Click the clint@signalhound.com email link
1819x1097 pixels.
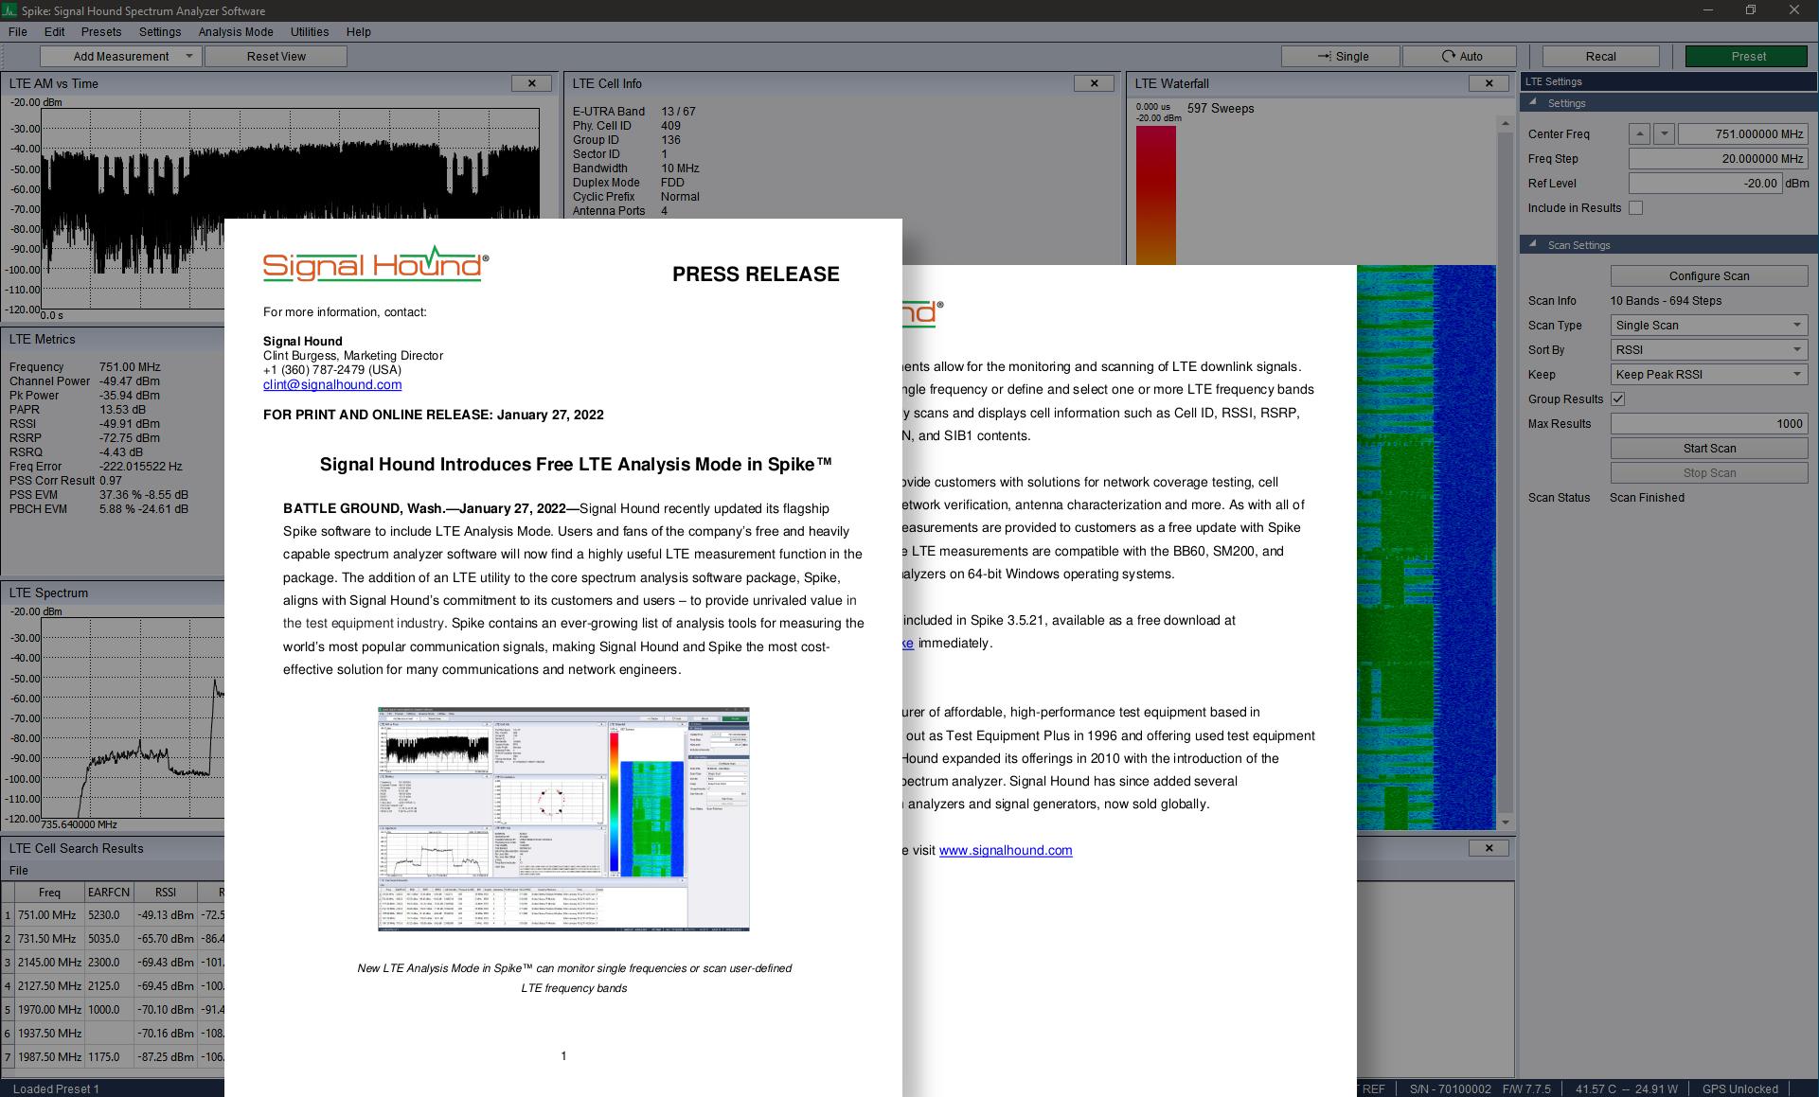[332, 385]
